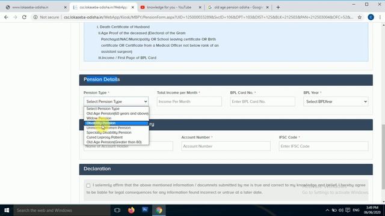Click Search the web and Windows box
The height and width of the screenshot is (216, 385).
coord(62,210)
